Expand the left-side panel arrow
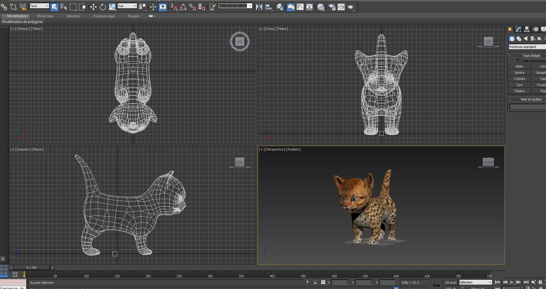 click(x=3, y=259)
